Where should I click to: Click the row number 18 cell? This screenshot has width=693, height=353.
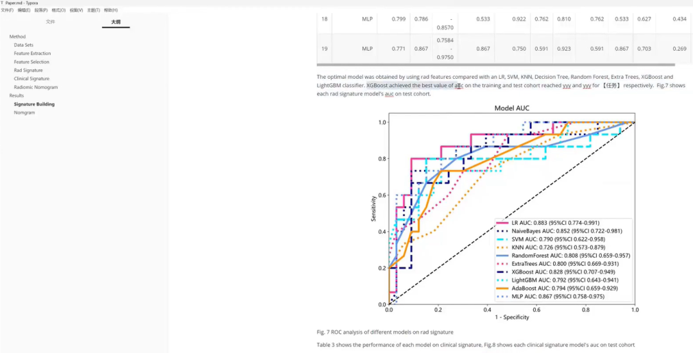pyautogui.click(x=325, y=19)
